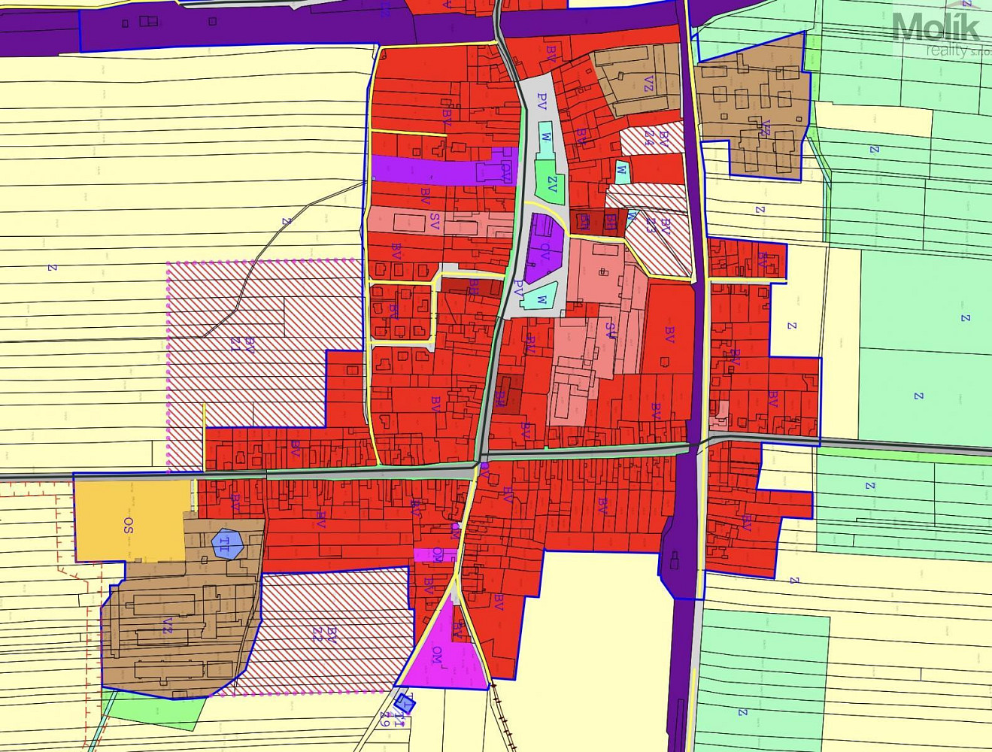Click the orange SO zone

pos(132,520)
